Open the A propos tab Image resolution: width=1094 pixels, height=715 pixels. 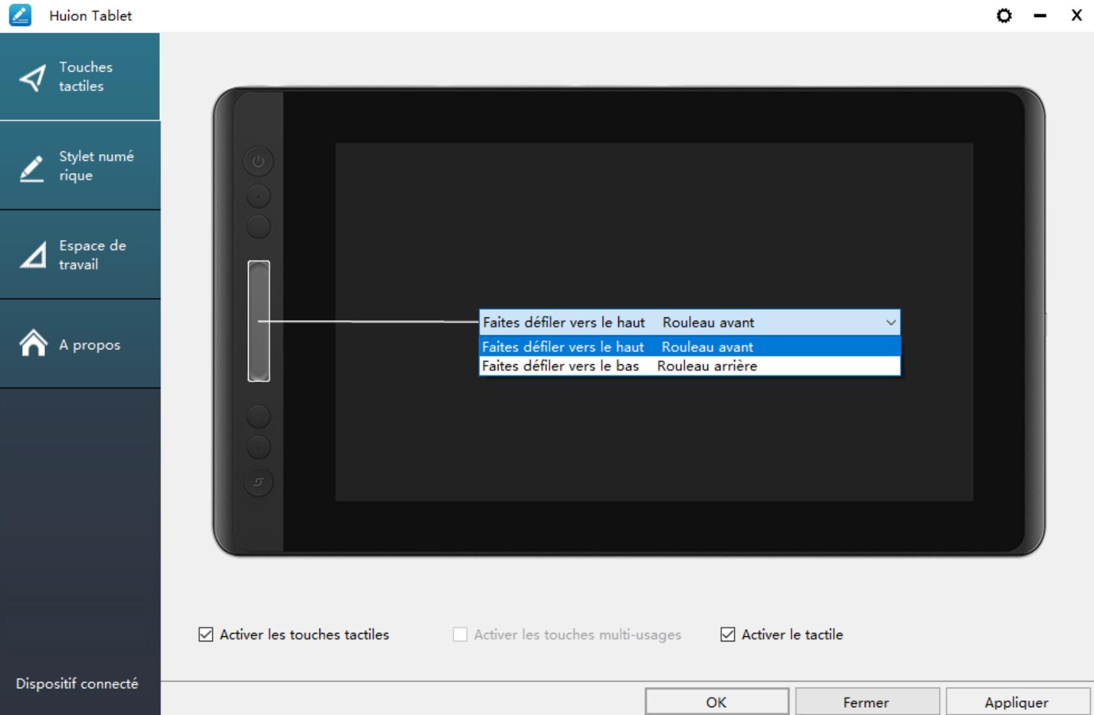point(80,344)
